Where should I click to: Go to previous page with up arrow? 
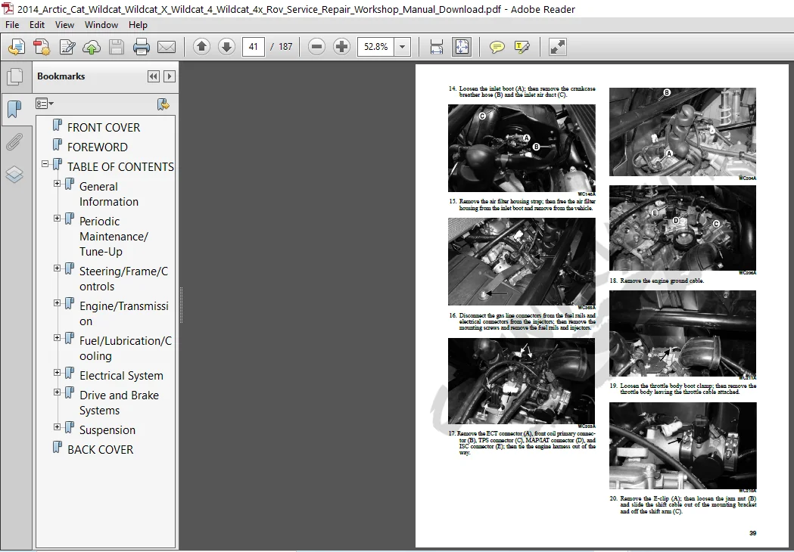click(201, 47)
